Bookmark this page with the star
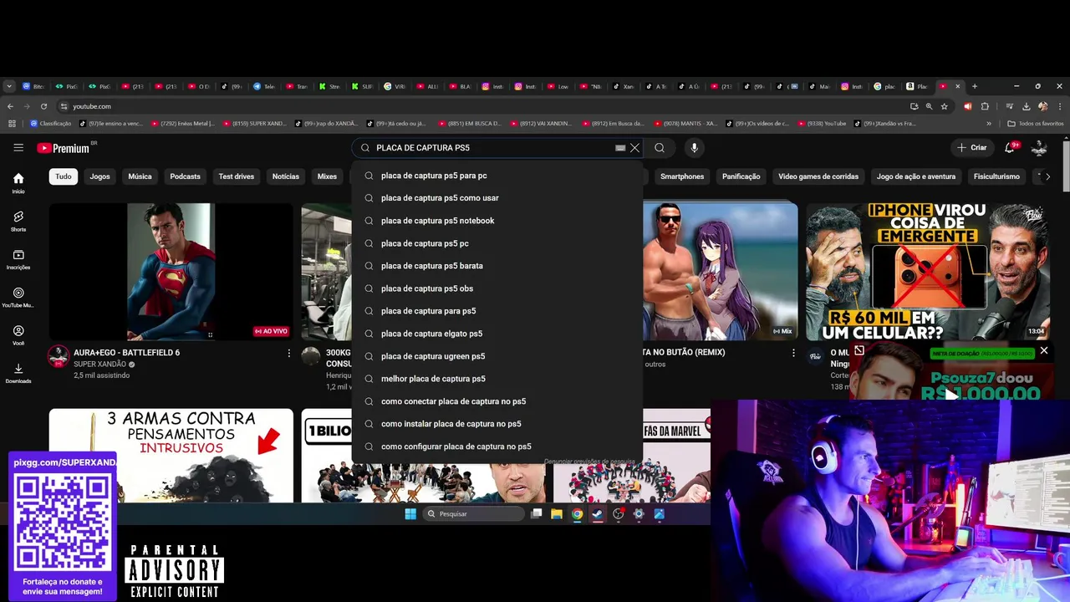The image size is (1070, 602). 944,106
